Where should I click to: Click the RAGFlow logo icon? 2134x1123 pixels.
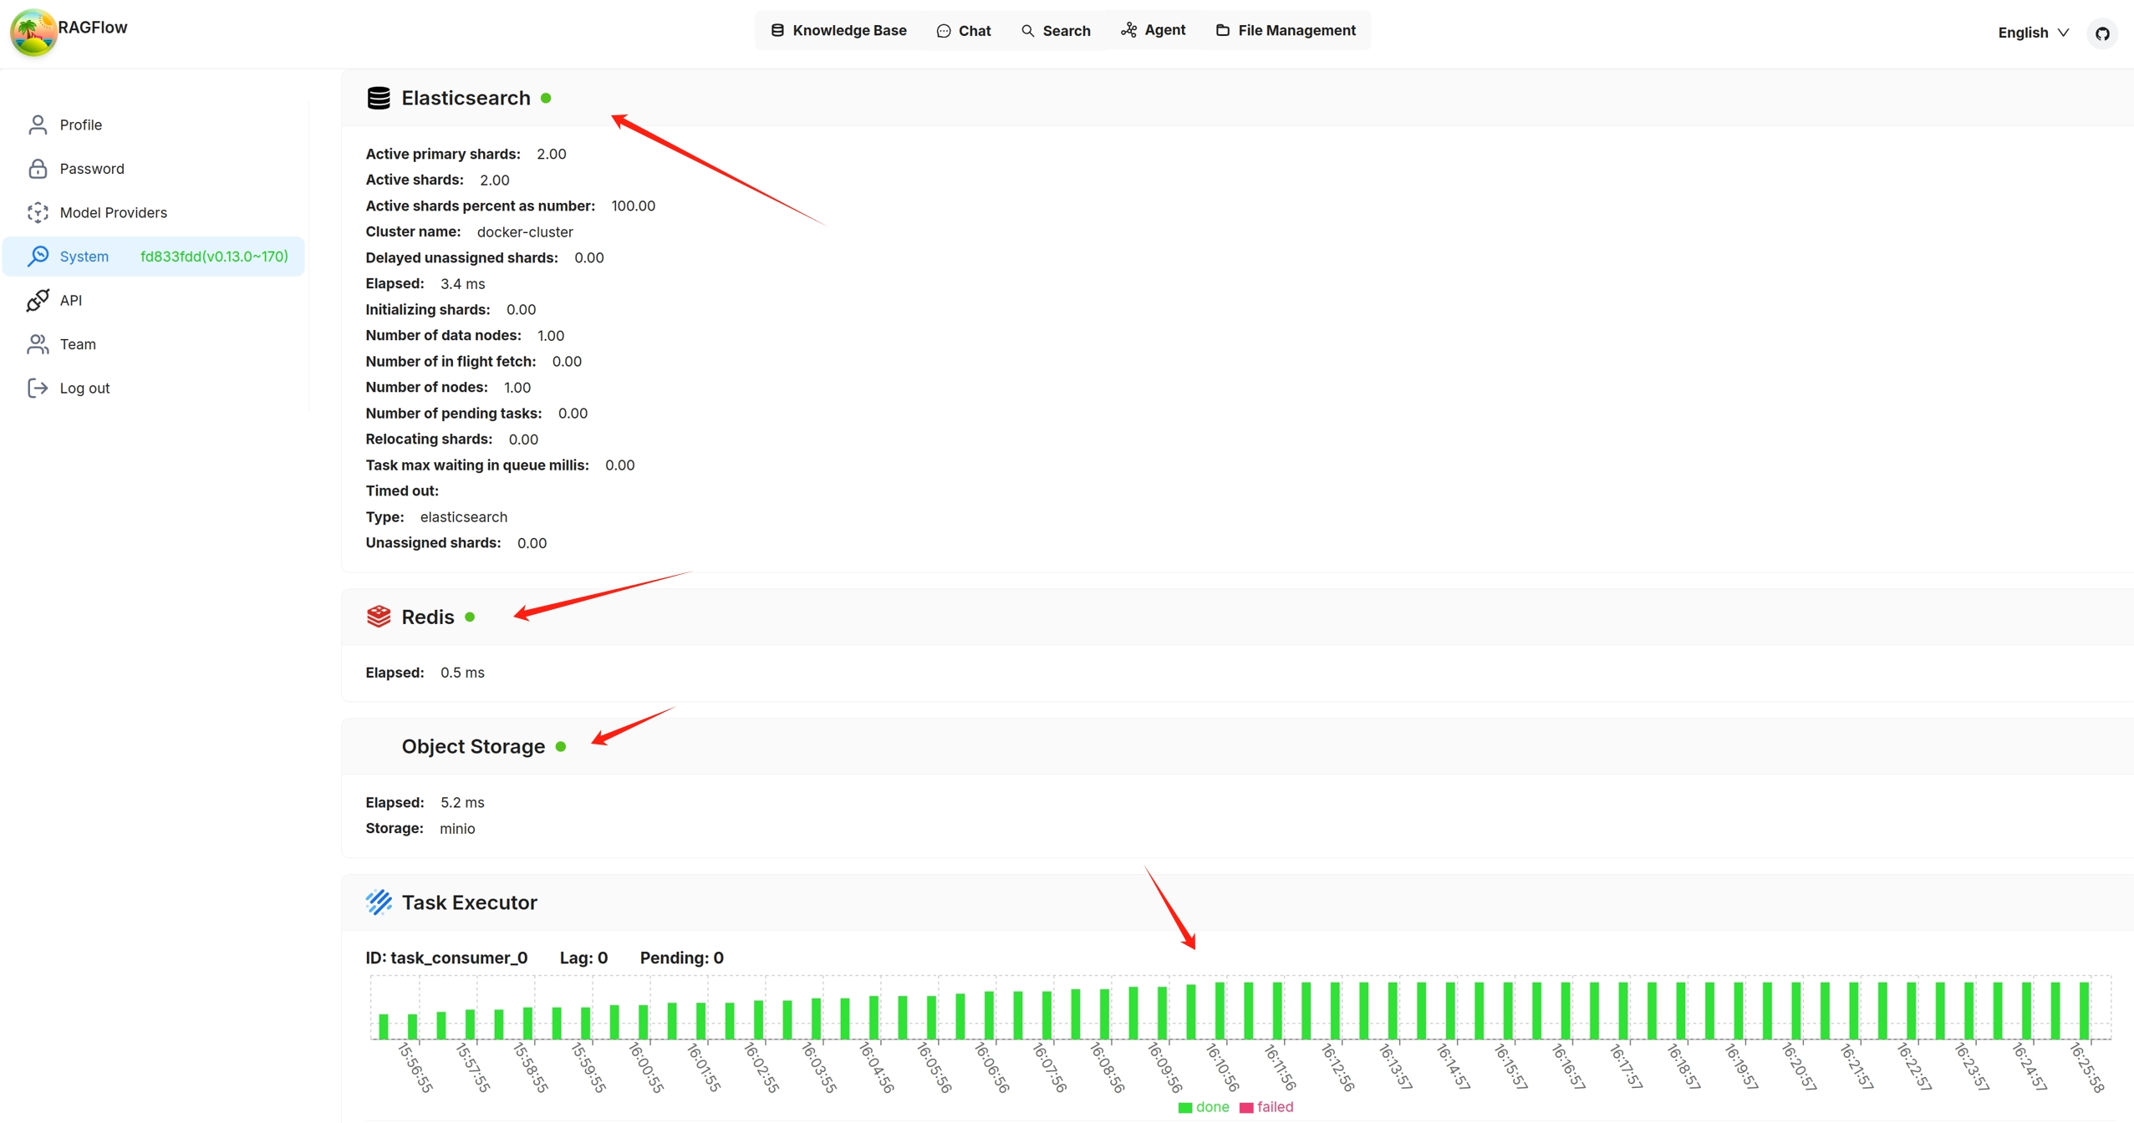pos(33,33)
